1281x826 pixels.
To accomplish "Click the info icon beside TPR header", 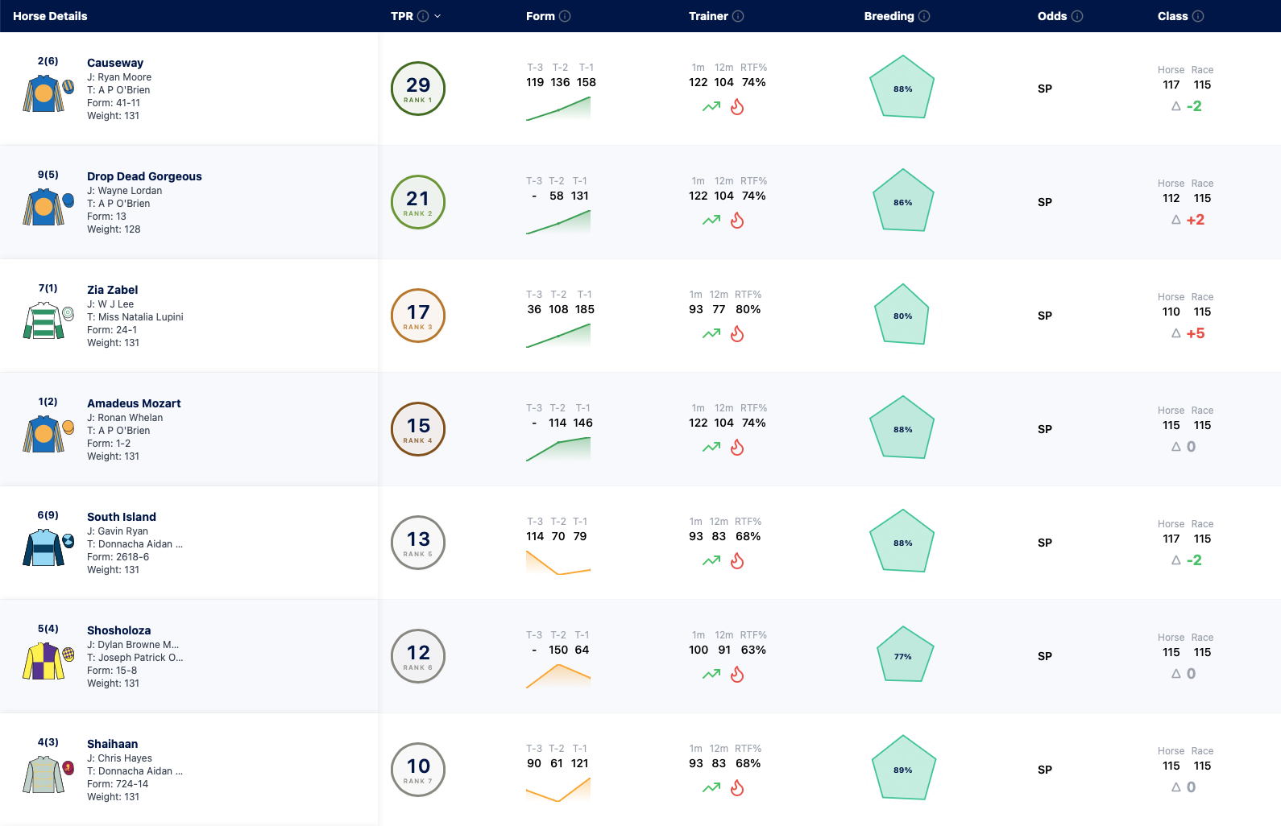I will pos(423,16).
